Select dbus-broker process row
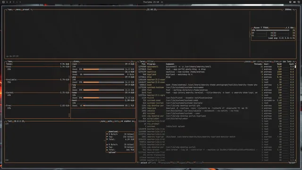This screenshot has height=170, width=302. pyautogui.click(x=216, y=150)
